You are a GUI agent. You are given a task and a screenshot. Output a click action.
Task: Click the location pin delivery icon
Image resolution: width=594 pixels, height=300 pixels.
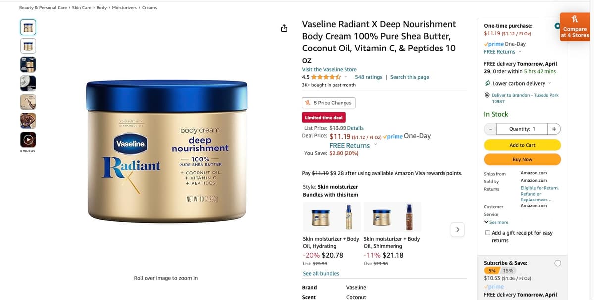tap(487, 95)
